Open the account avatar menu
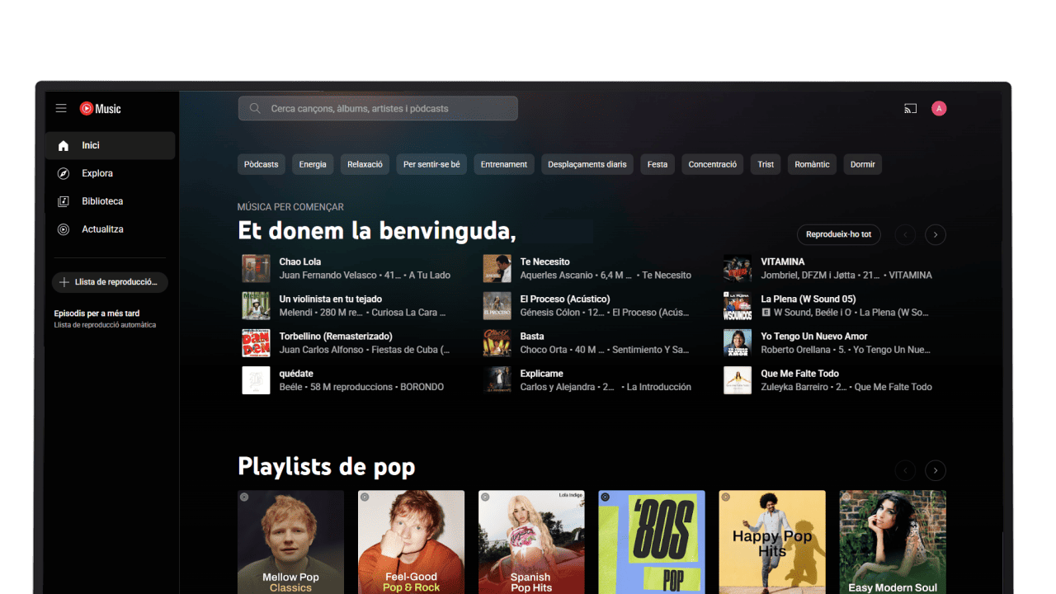1056x594 pixels. pos(939,108)
